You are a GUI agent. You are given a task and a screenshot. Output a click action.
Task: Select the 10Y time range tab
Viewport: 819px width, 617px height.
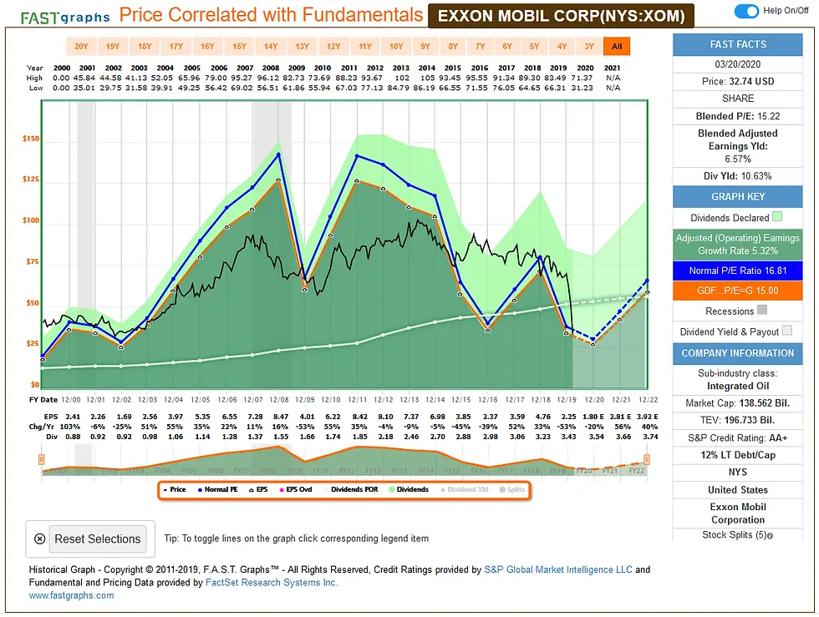click(396, 47)
